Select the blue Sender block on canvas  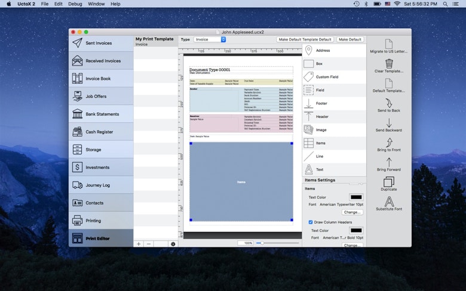[241, 100]
